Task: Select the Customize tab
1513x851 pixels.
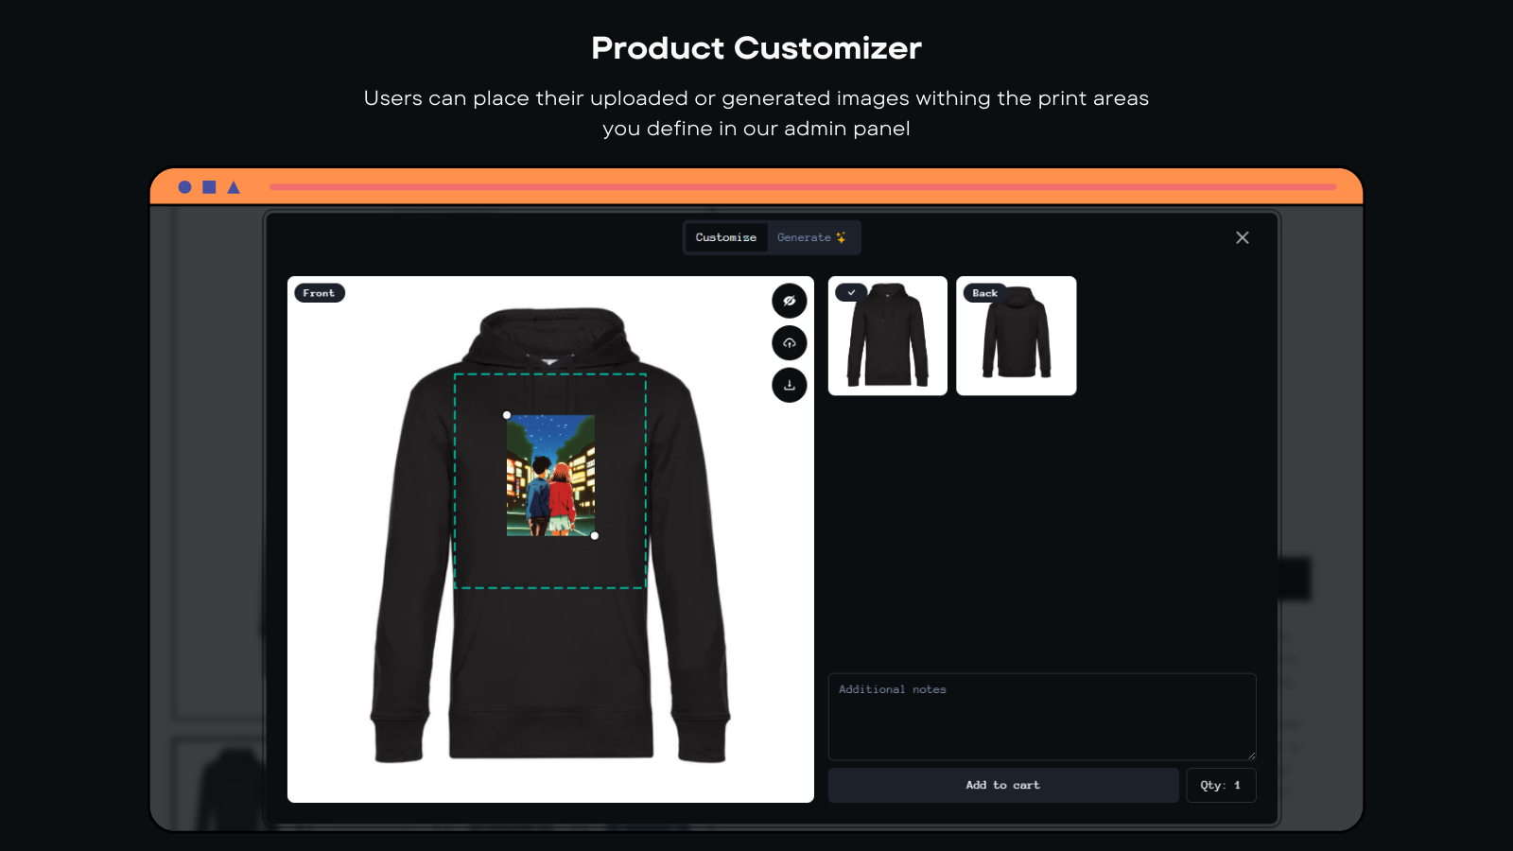Action: tap(726, 237)
